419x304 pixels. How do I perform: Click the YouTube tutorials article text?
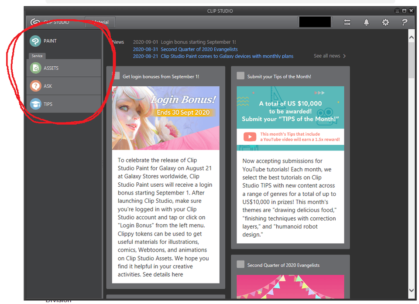coord(289,198)
